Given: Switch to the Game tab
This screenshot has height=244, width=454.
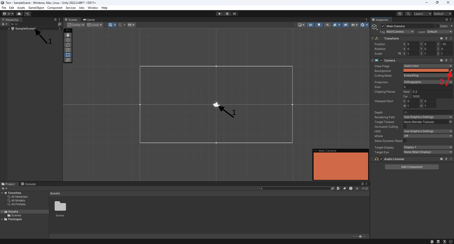Looking at the screenshot, I should pyautogui.click(x=89, y=20).
